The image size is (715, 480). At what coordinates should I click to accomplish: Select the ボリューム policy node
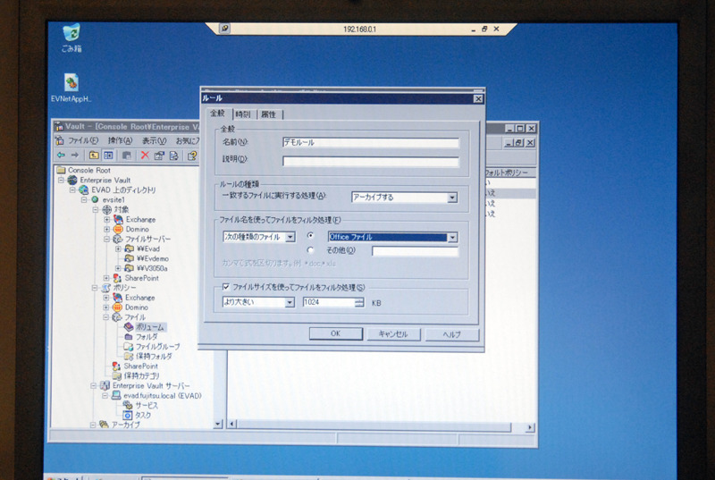pyautogui.click(x=145, y=327)
